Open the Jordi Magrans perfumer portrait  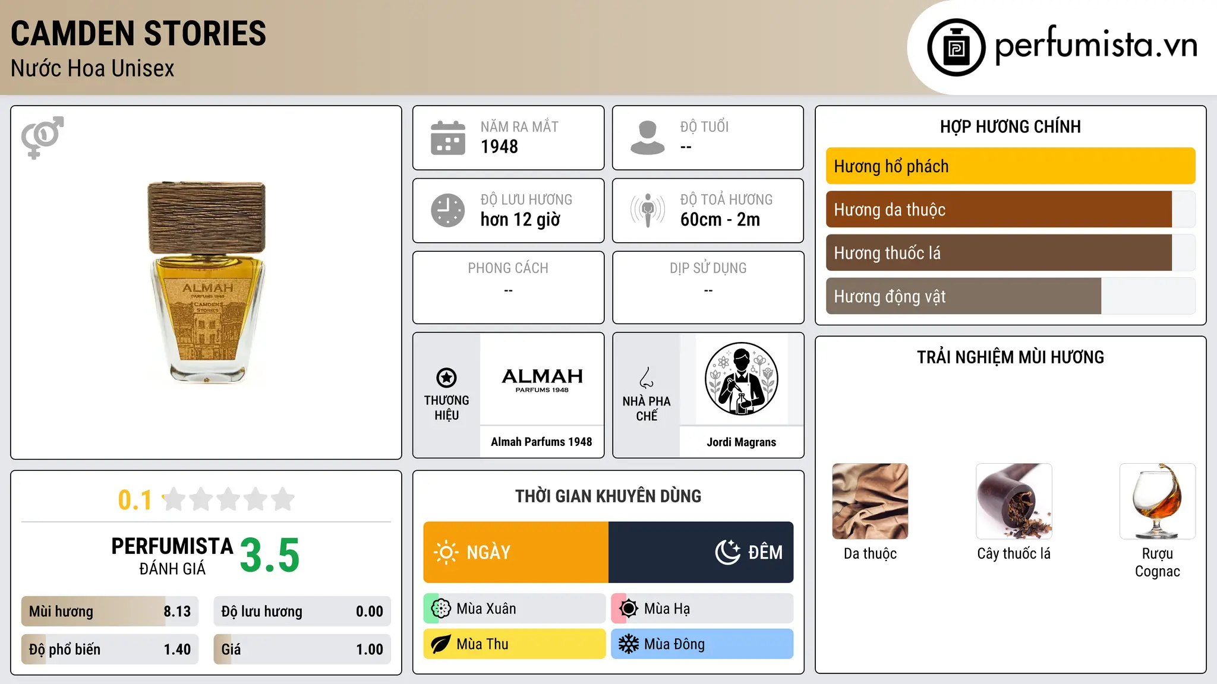coord(742,379)
